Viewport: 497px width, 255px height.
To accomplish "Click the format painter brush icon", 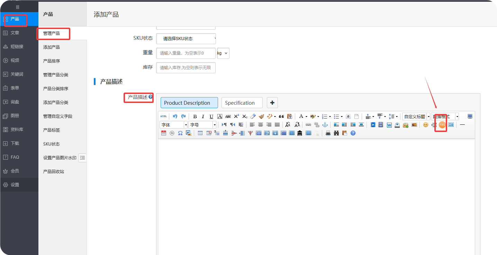I will [261, 116].
